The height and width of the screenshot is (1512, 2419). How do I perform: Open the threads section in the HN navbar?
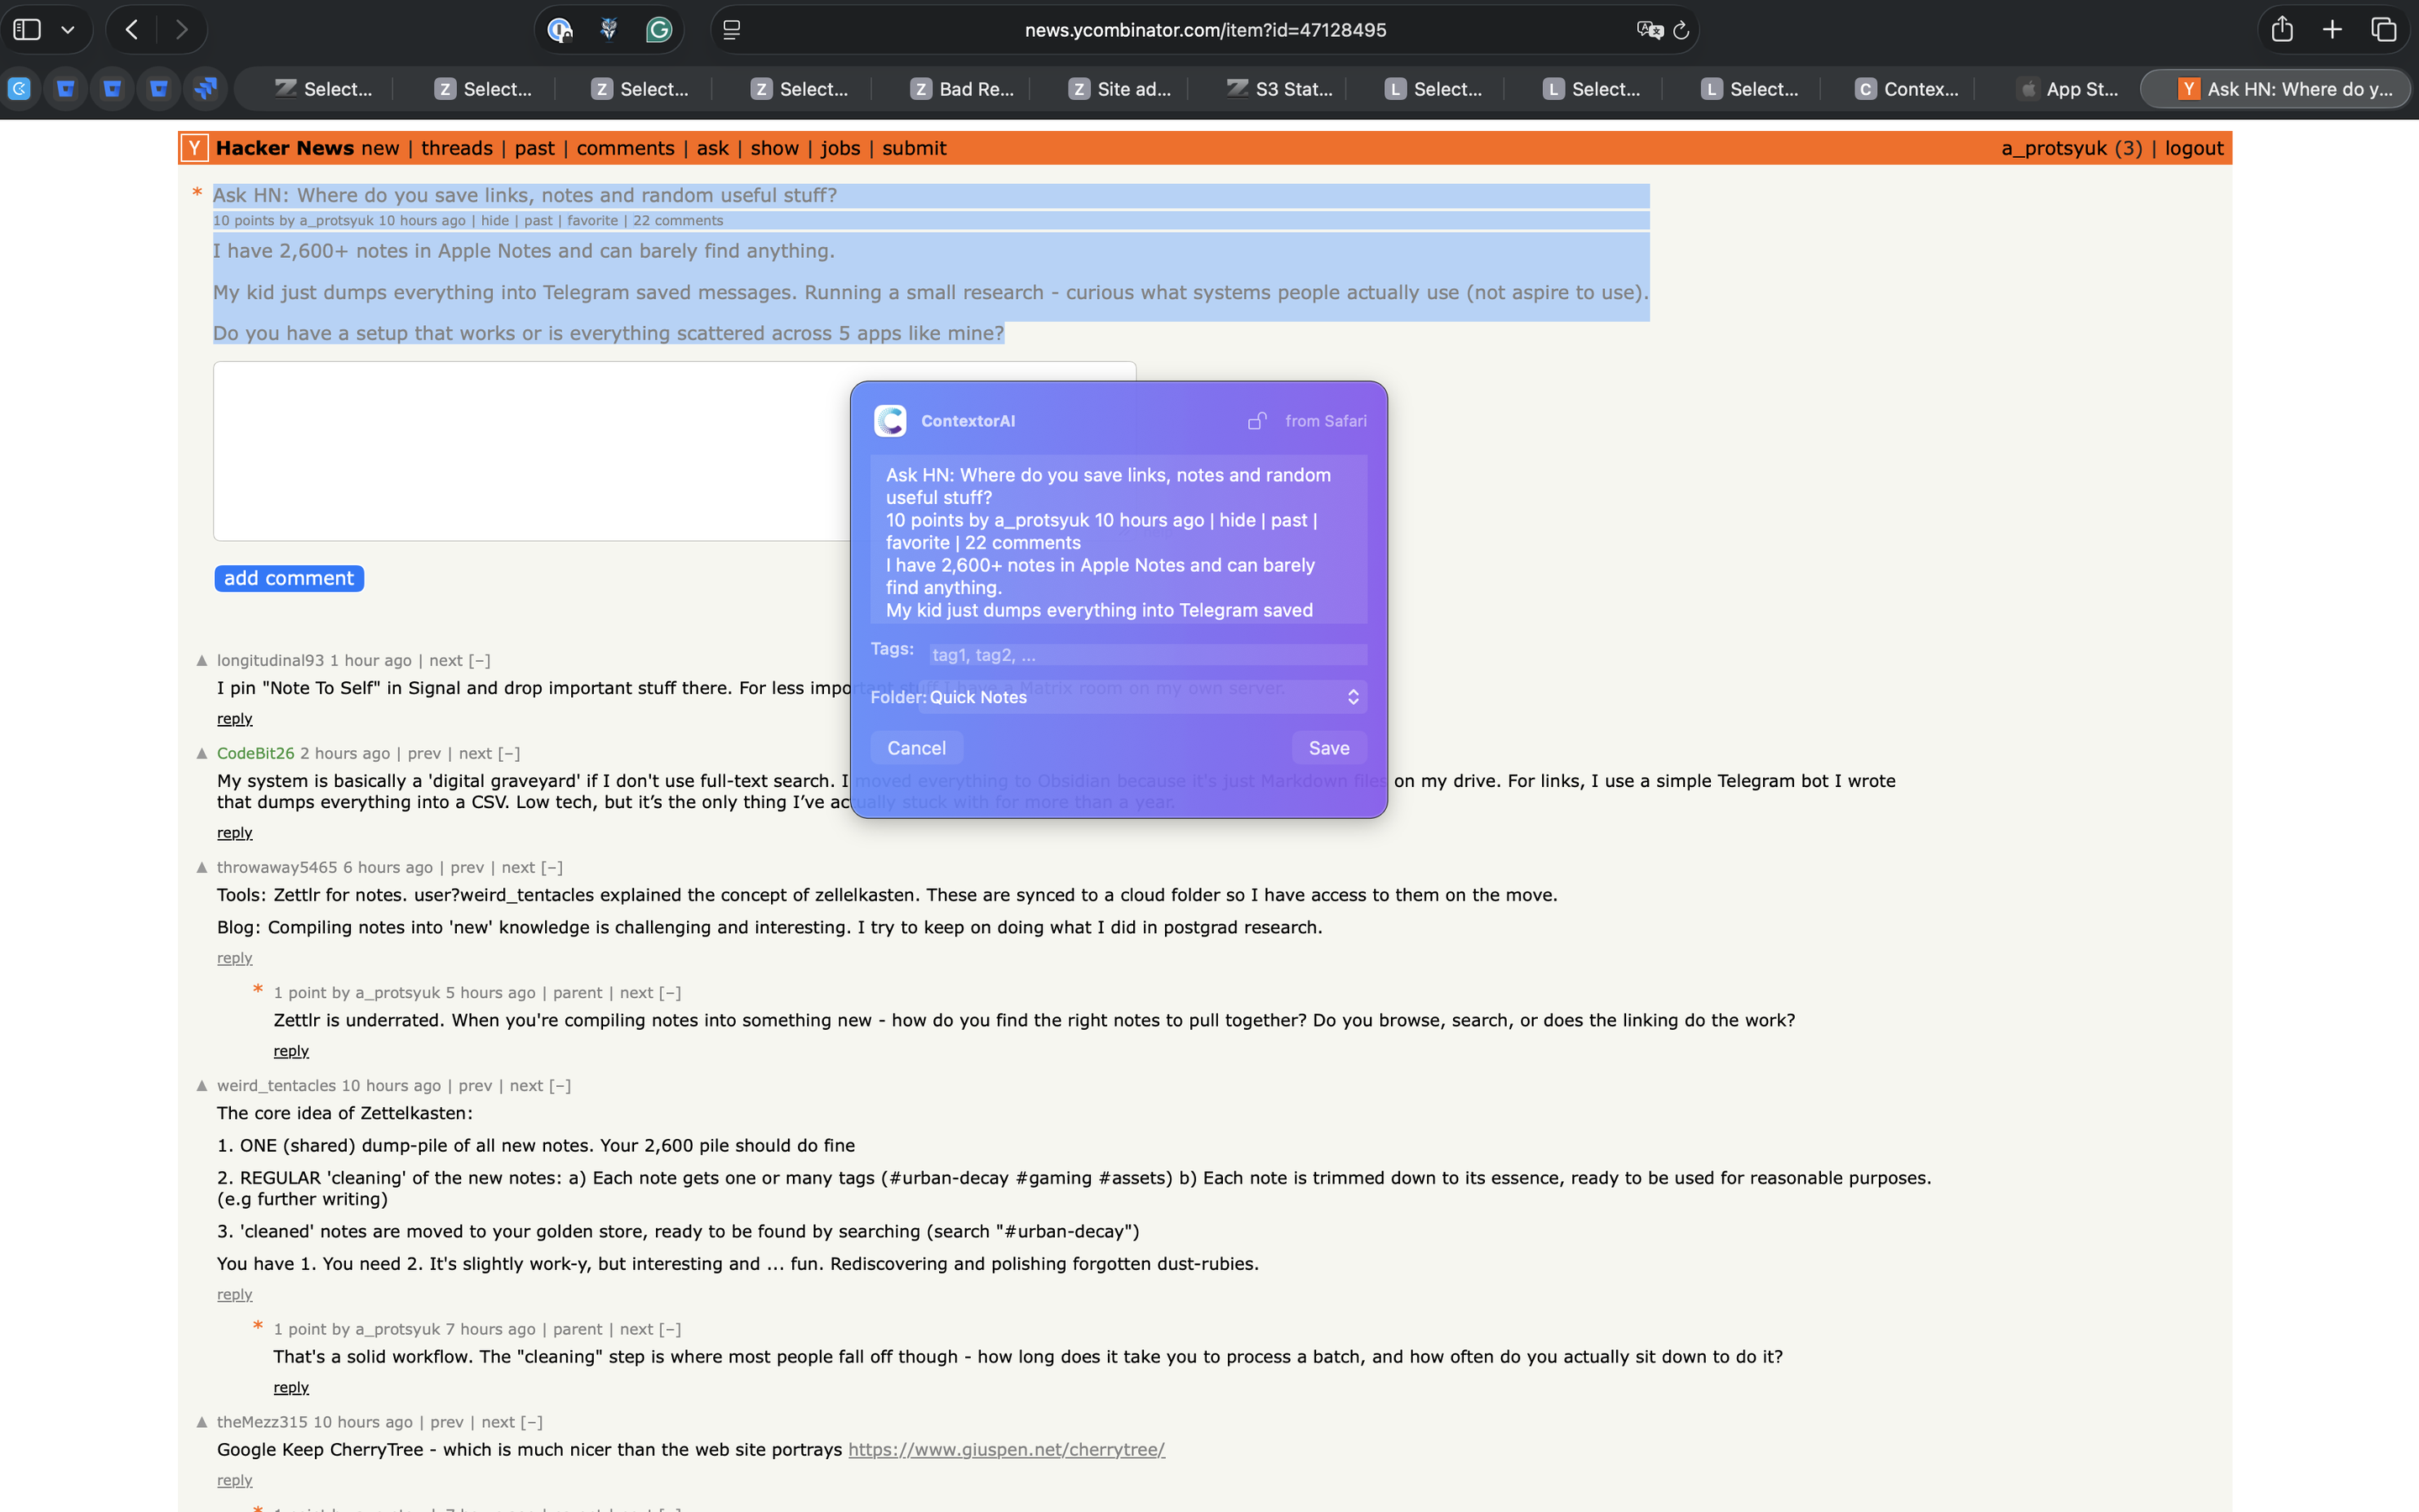pos(457,147)
